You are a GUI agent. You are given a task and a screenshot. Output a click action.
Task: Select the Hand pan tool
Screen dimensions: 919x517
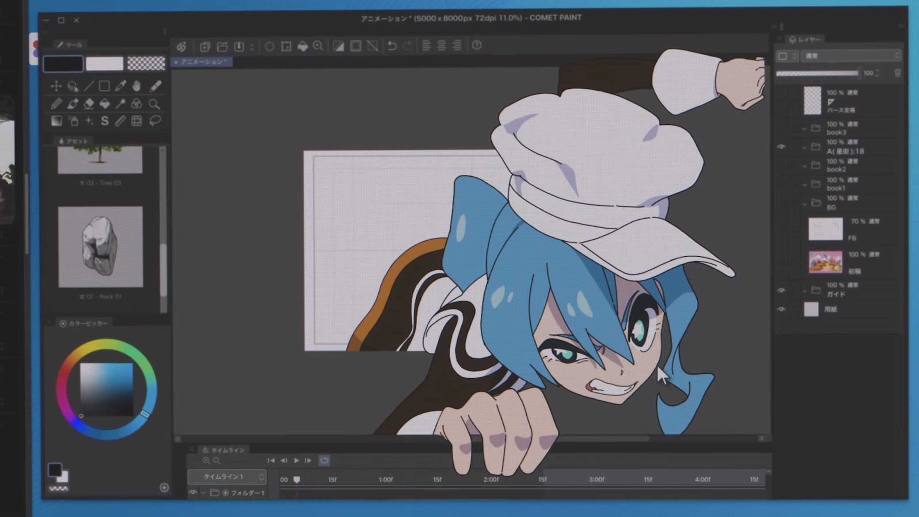(137, 86)
